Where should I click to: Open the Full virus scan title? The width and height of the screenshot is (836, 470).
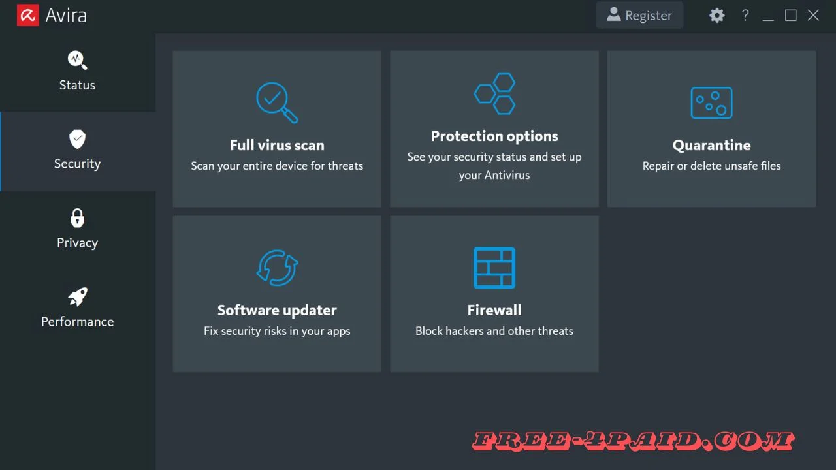click(277, 145)
